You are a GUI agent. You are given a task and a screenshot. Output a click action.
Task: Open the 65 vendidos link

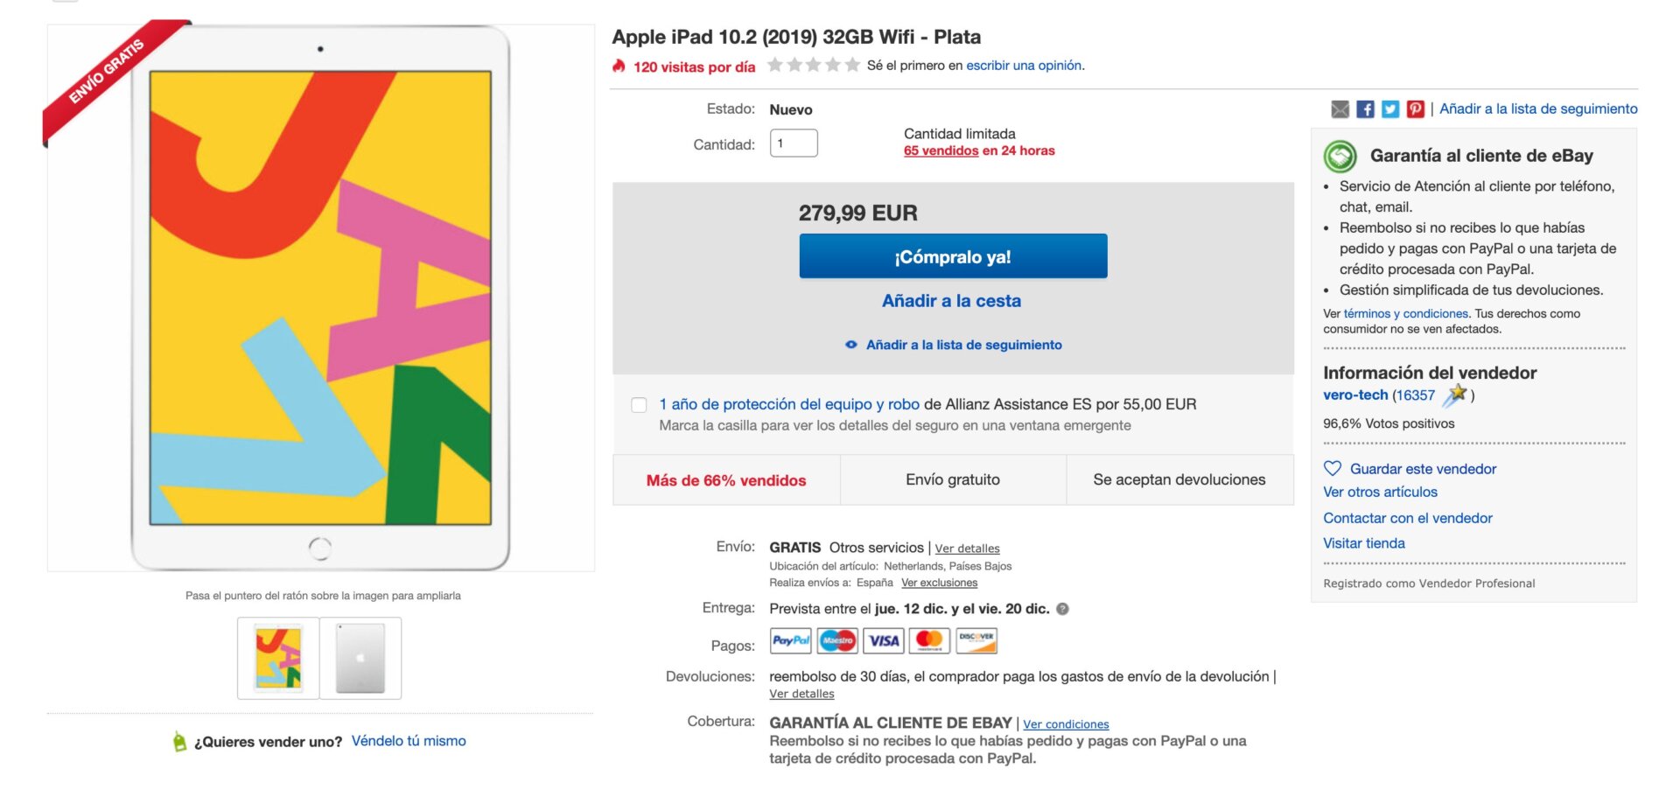click(941, 150)
